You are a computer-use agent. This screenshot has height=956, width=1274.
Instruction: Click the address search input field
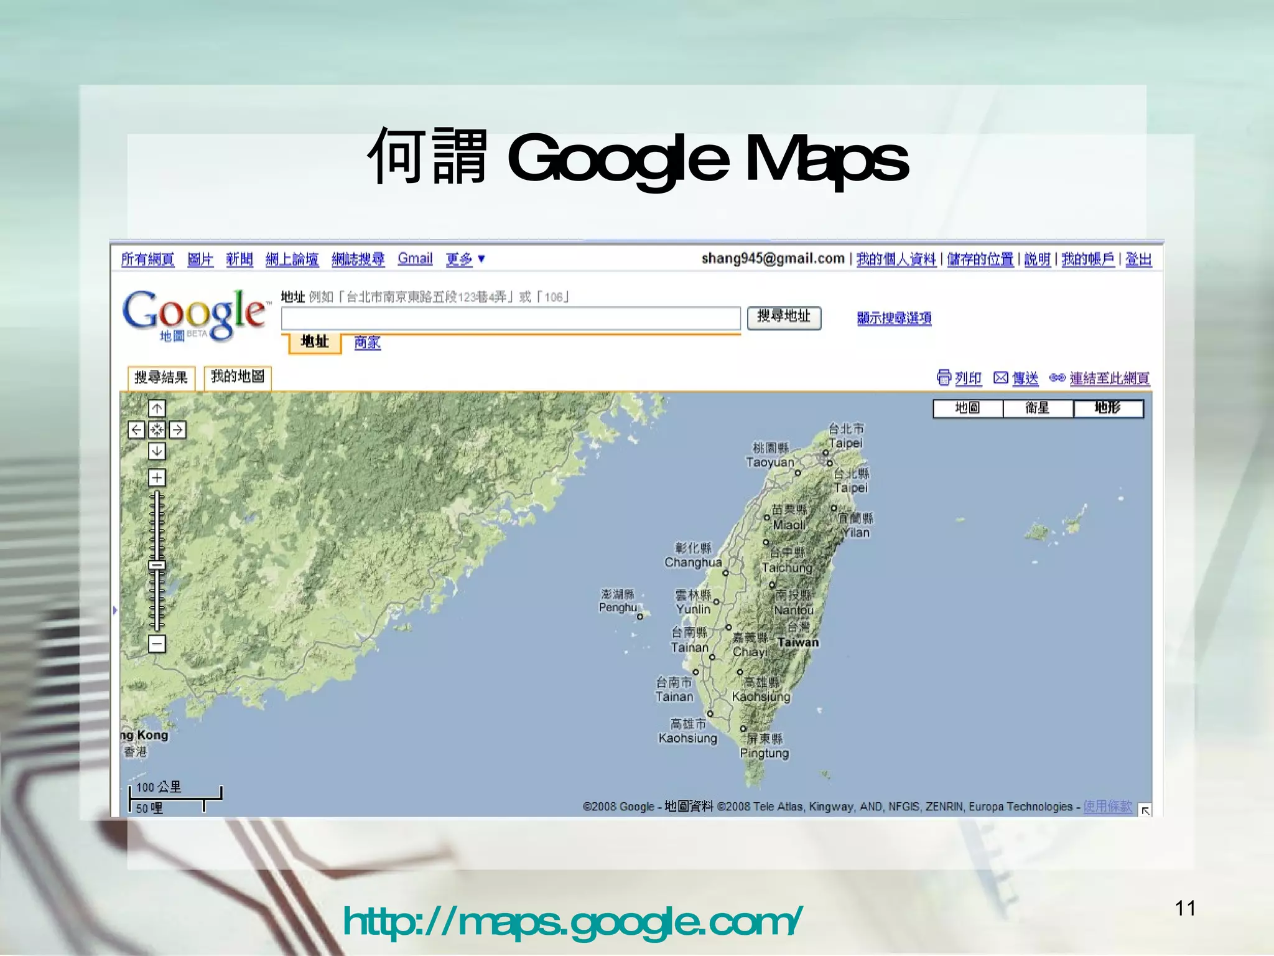[x=511, y=318]
